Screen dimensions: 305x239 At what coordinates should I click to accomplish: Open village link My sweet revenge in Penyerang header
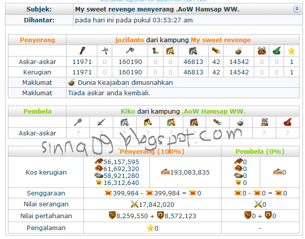(221, 40)
